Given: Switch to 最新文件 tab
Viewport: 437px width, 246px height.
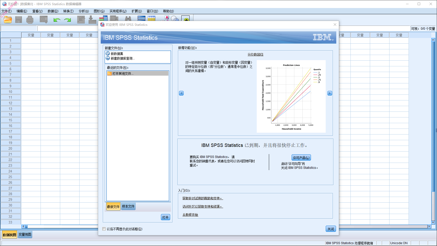Looking at the screenshot, I should point(113,207).
